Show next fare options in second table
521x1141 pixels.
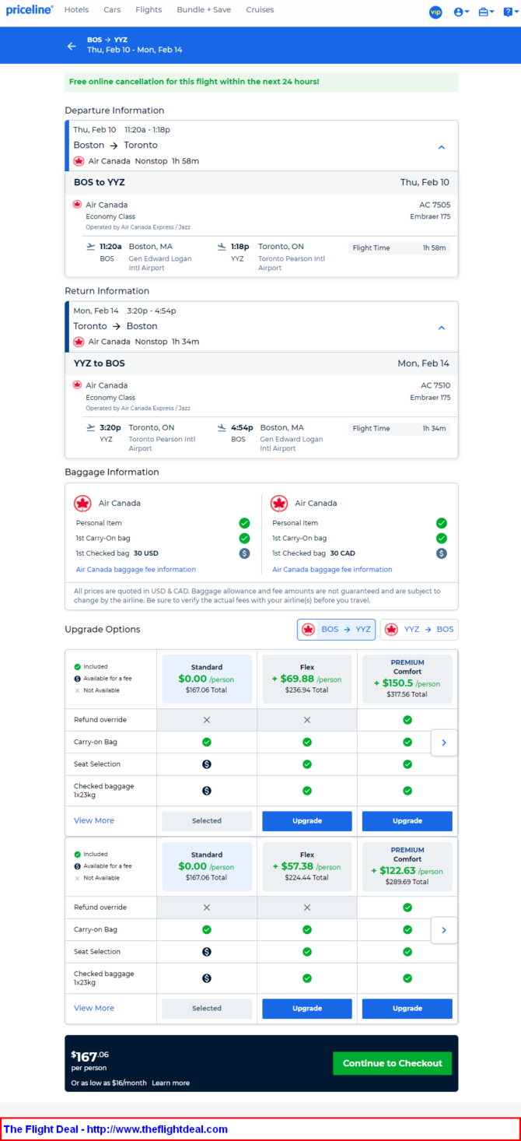[444, 930]
